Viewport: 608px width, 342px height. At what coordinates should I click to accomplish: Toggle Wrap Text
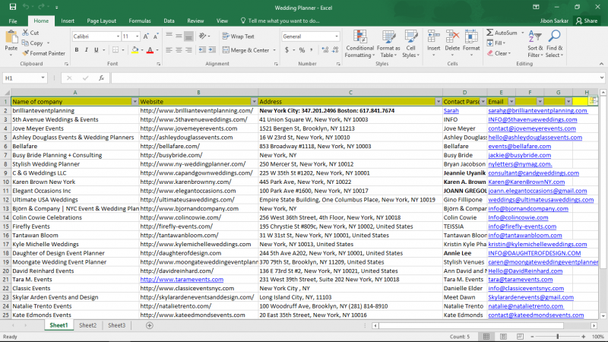pos(238,36)
